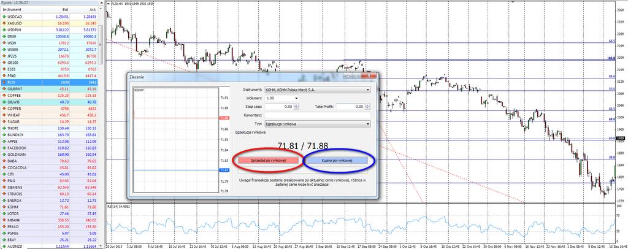Click the current price tag 1929 on chart axis
This screenshot has height=249, width=628.
619,139
